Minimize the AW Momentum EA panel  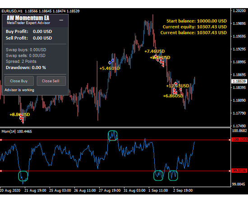click(61, 20)
